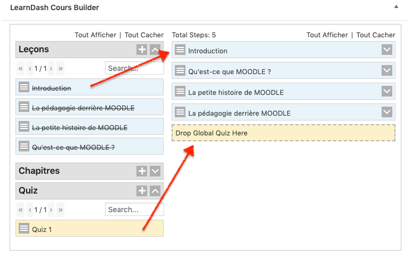
Task: Click Tout Afficher above the course steps
Action: click(x=327, y=35)
